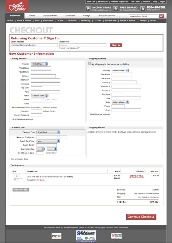Click the GO search button
The height and width of the screenshot is (243, 172).
(x=162, y=16)
